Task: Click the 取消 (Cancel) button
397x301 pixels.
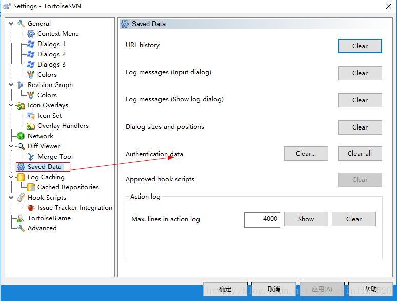Action: (x=273, y=289)
